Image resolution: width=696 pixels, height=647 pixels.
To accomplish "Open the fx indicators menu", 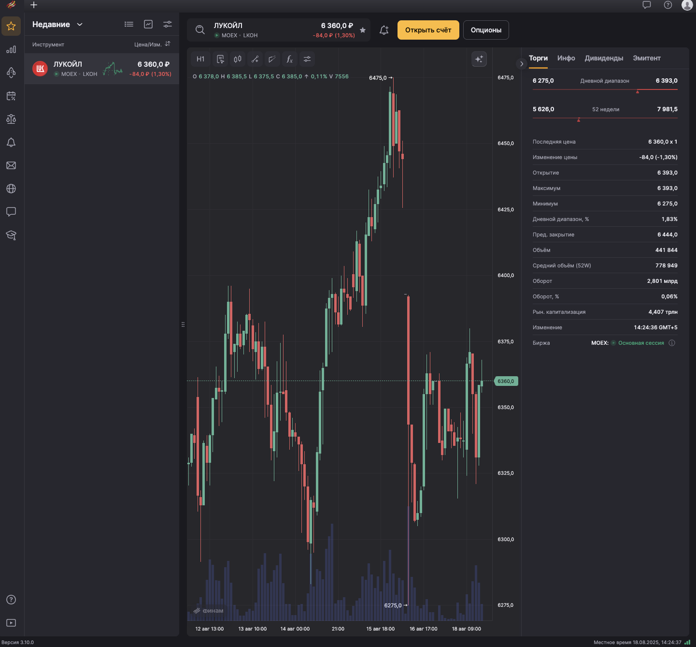I will click(290, 59).
